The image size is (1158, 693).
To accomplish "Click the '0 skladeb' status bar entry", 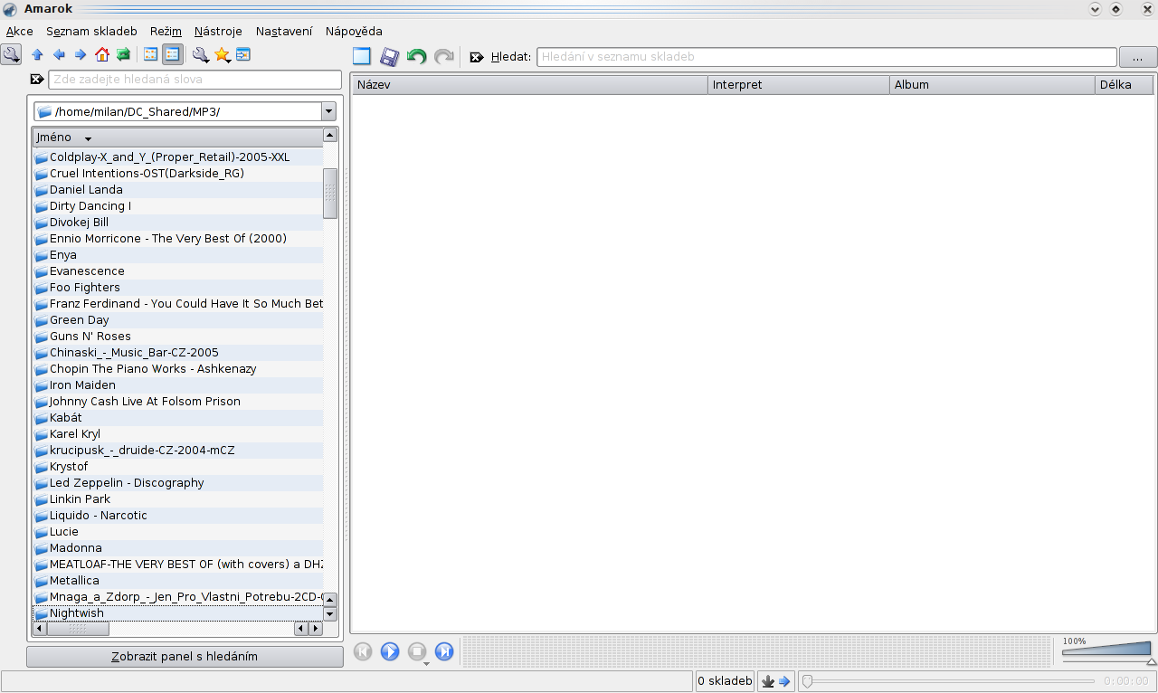I will pos(726,681).
